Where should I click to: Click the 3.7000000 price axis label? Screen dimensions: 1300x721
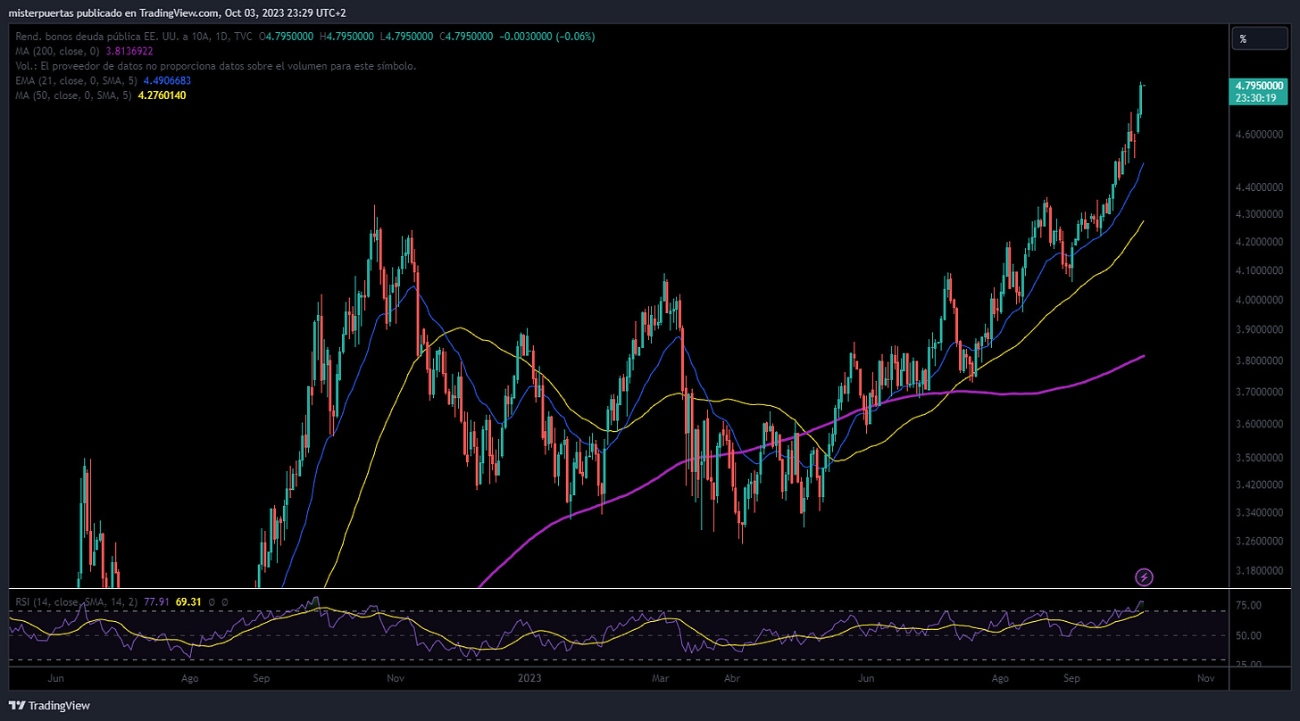point(1259,393)
